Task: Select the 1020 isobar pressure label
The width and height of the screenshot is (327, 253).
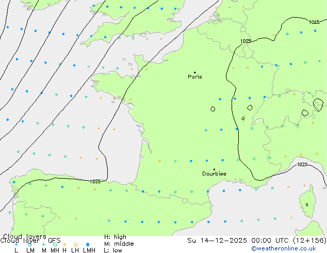Action: 95,182
